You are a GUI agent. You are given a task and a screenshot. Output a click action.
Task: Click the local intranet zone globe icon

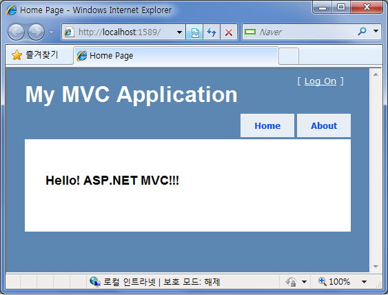tap(95, 282)
